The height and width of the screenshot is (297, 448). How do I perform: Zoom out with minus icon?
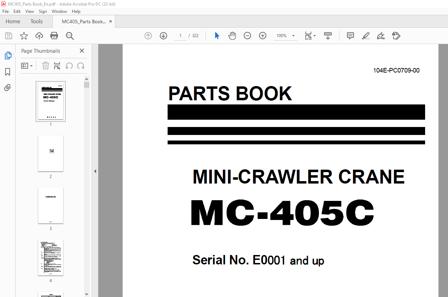coord(247,36)
